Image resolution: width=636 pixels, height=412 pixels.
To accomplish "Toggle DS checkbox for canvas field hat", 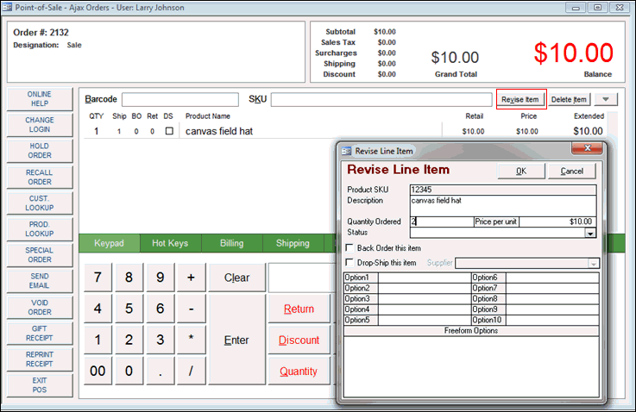I will 169,131.
